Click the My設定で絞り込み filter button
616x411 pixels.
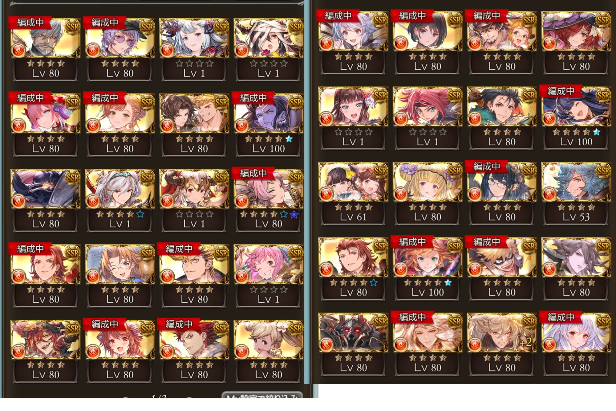[262, 396]
